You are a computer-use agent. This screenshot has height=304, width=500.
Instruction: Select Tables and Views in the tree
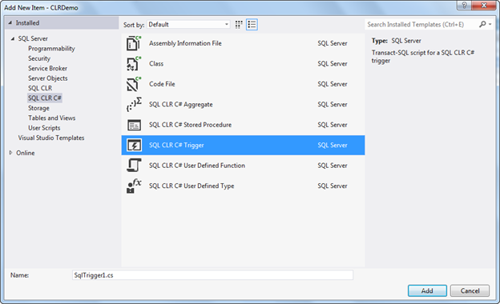(x=51, y=118)
